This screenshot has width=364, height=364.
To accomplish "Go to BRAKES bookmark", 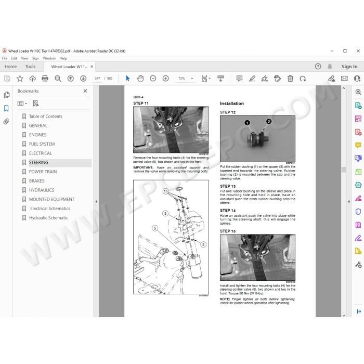I will (37, 181).
